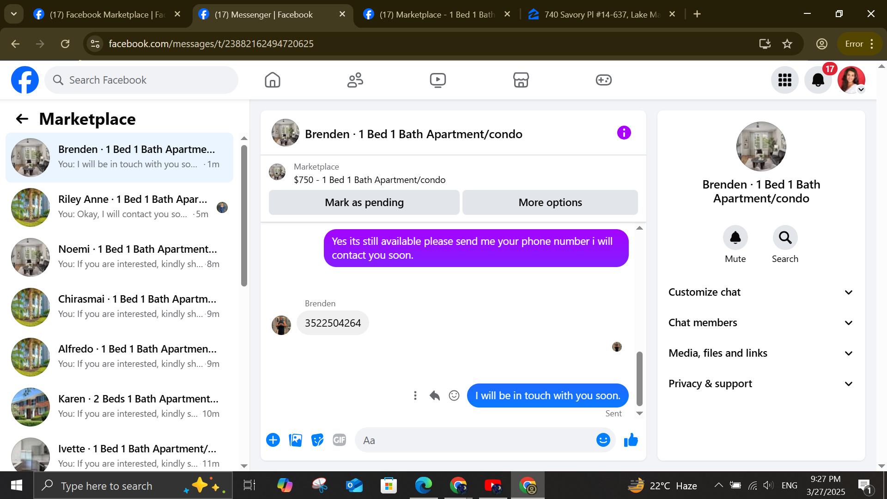
Task: Open more options dots beside message
Action: point(415,396)
